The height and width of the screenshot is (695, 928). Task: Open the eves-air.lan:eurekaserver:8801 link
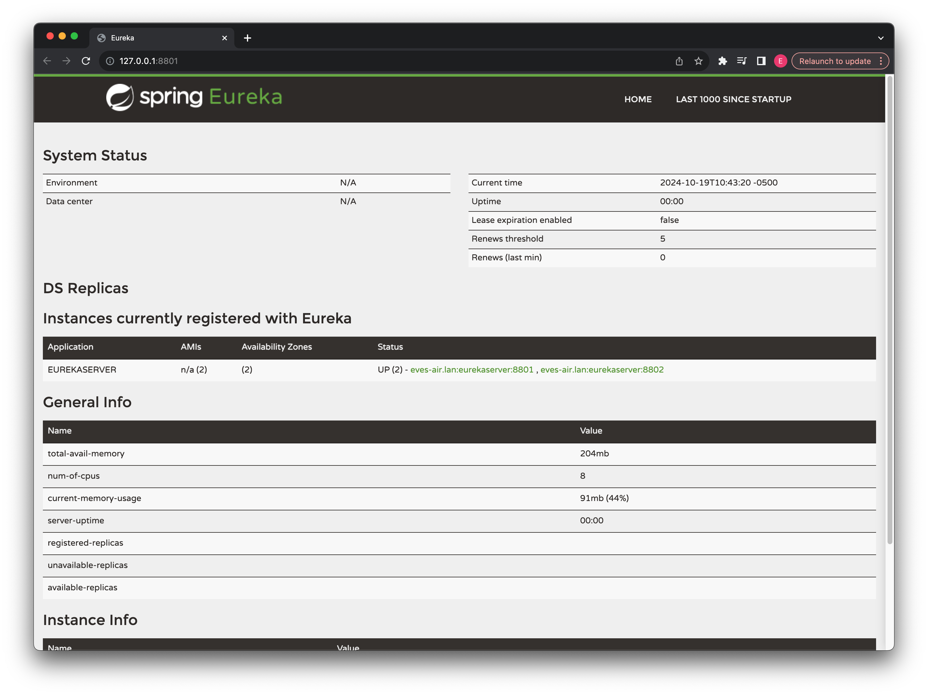(x=472, y=369)
